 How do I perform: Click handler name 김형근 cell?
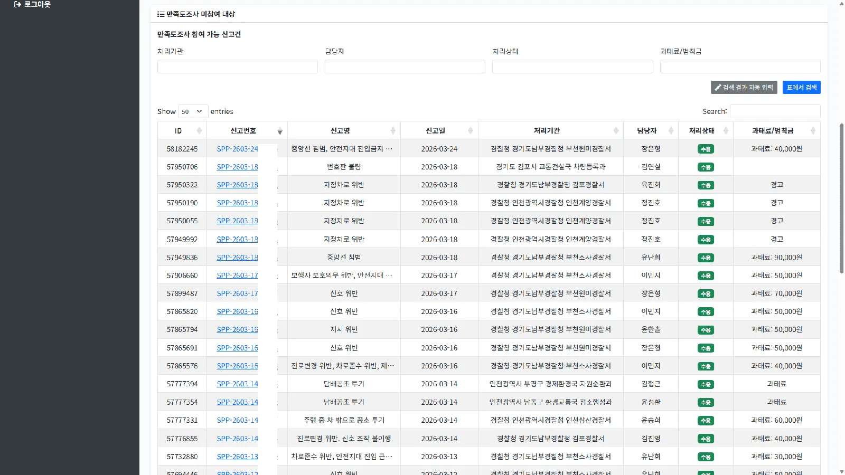coord(651,384)
